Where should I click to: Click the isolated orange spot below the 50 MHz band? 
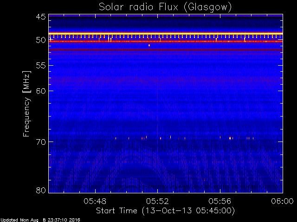(149, 45)
